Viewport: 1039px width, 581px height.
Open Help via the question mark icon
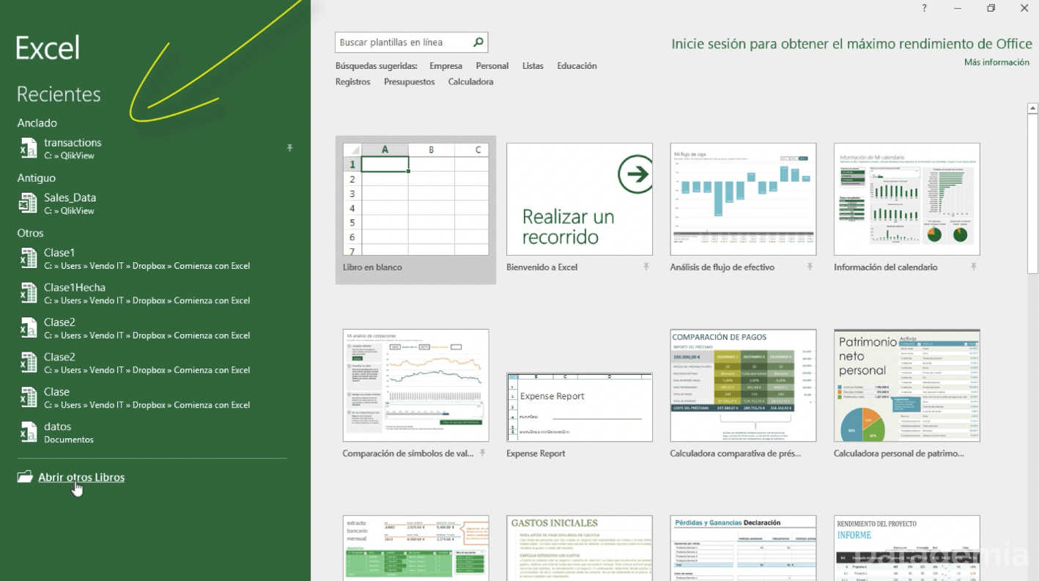coord(923,8)
